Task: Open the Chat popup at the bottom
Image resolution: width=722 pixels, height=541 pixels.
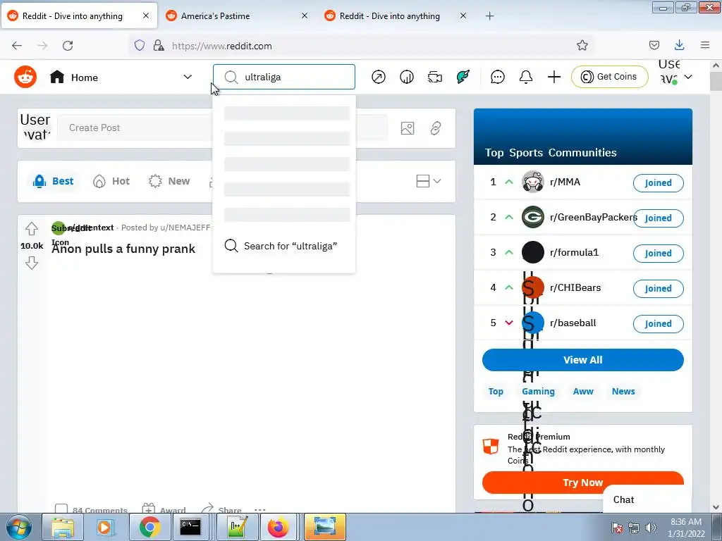Action: [647, 499]
